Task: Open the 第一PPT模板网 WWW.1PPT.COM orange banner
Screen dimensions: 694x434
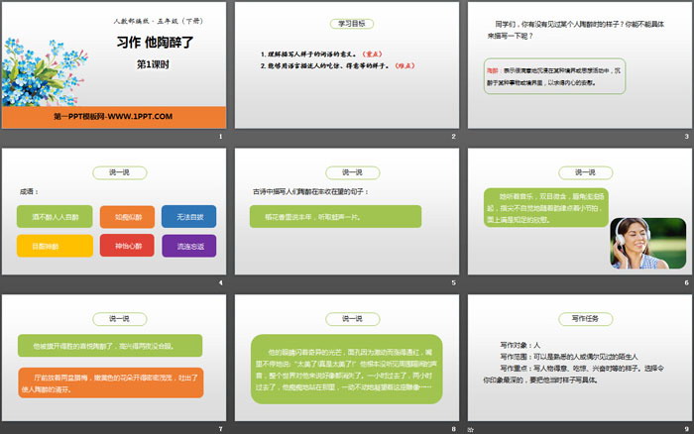Action: point(112,117)
